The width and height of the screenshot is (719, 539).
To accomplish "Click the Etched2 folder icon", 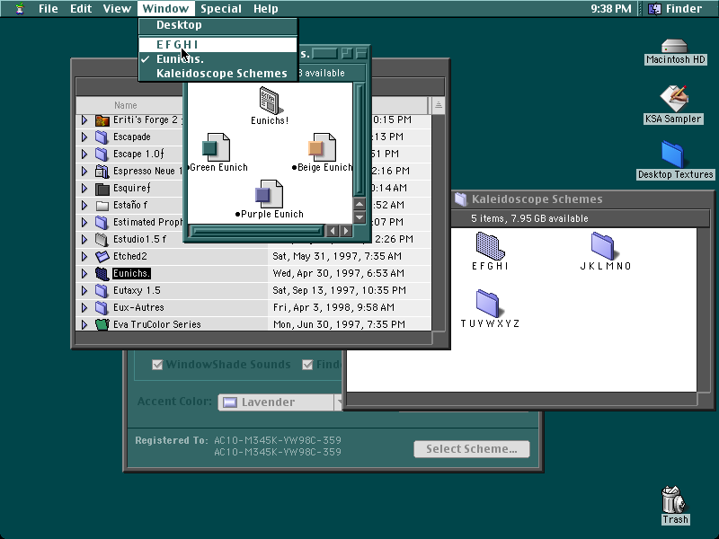I will (x=102, y=256).
